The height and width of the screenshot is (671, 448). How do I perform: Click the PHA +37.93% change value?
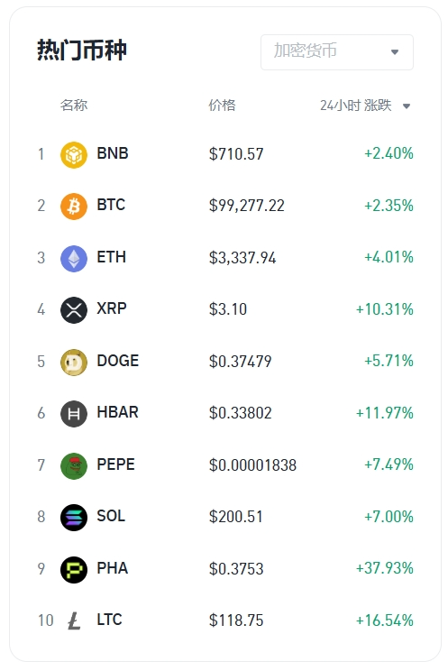(385, 568)
